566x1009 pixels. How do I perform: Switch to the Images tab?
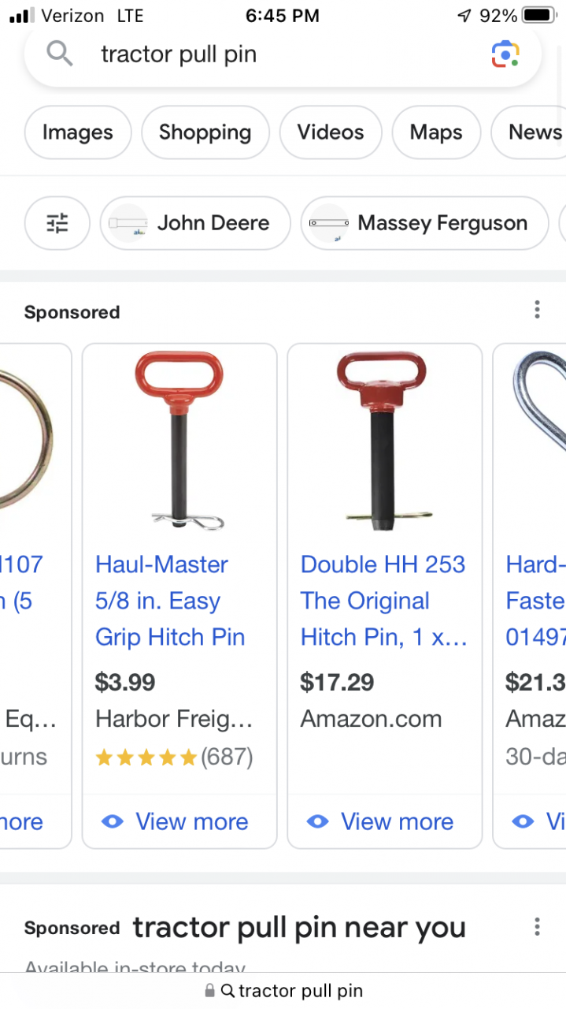pos(78,132)
